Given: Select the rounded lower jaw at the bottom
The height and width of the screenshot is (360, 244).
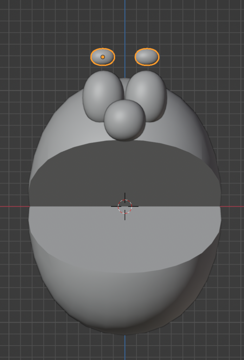Looking at the screenshot, I should point(125,302).
